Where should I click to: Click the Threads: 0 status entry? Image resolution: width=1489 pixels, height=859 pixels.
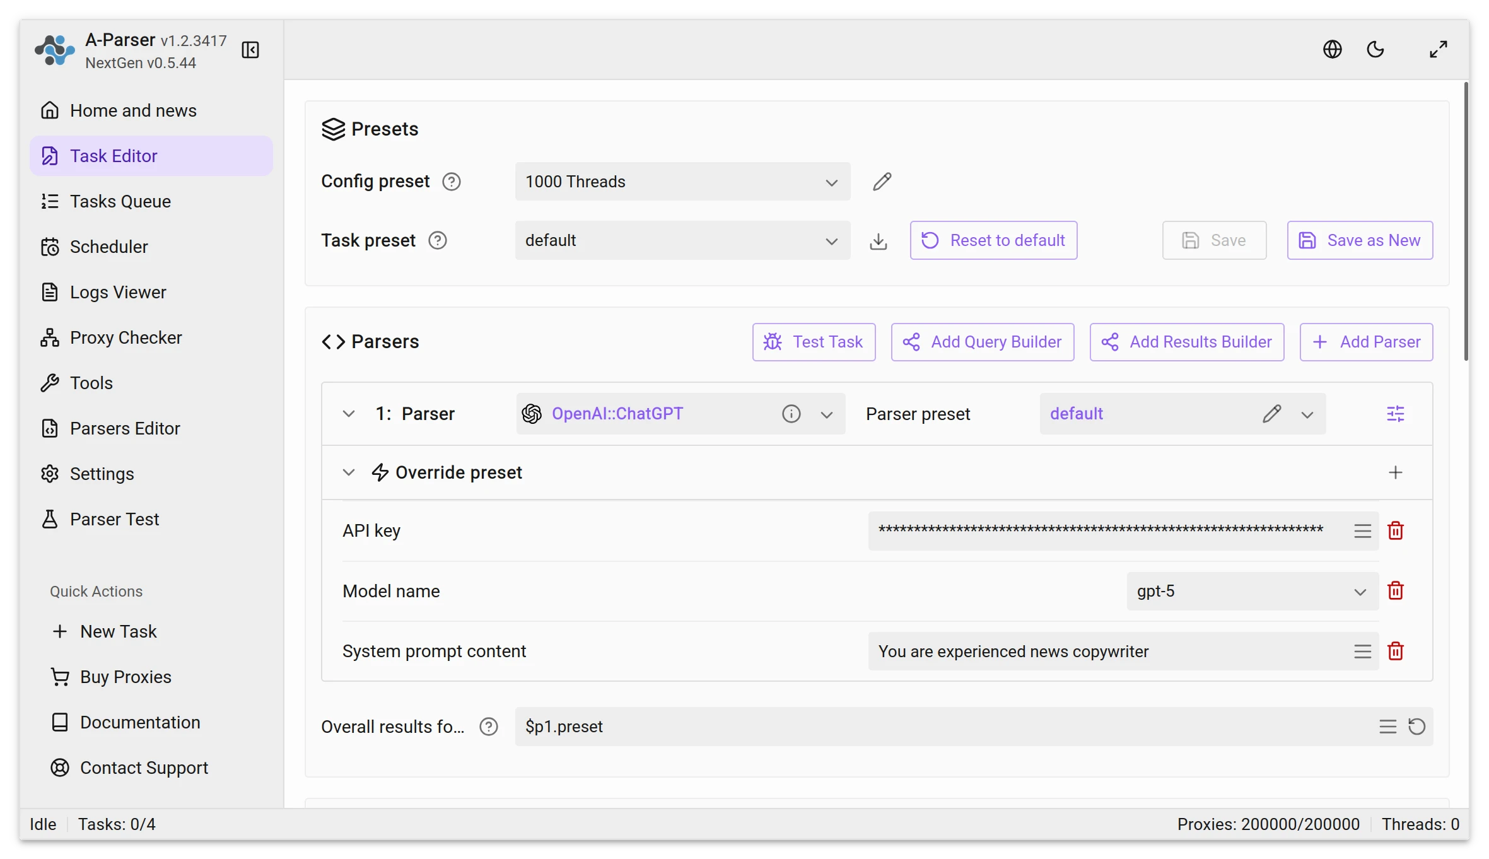[1420, 824]
